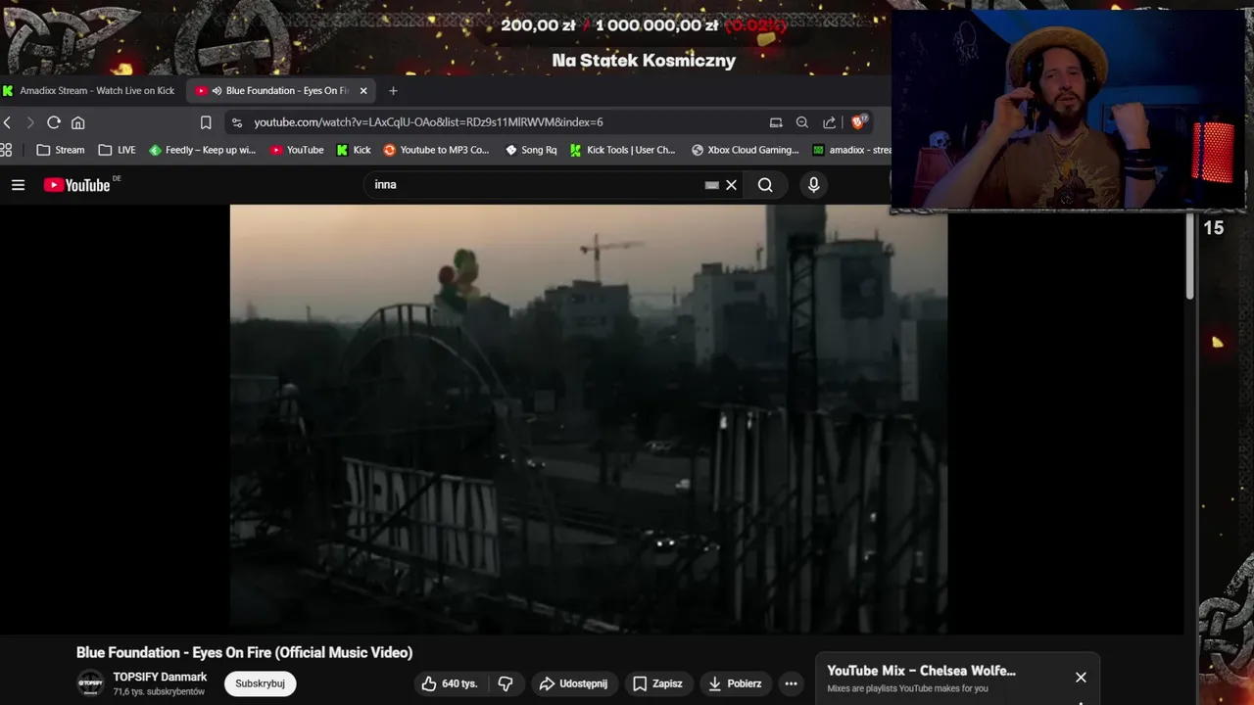
Task: Open the Xbox Cloud Gaming bookmark
Action: (746, 150)
